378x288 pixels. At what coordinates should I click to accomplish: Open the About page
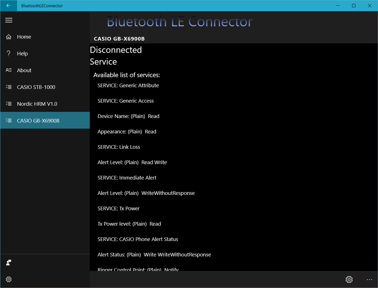click(x=45, y=70)
